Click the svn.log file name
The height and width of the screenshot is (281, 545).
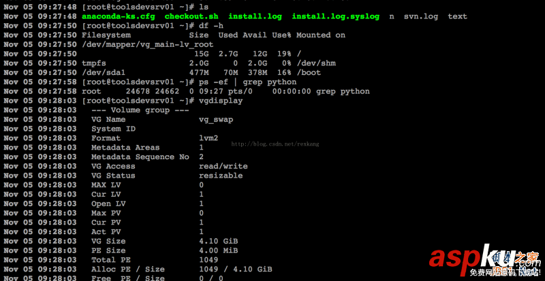[420, 16]
